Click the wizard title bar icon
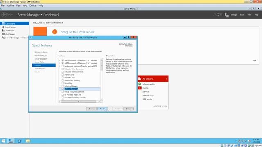This screenshot has height=147, width=262. pyautogui.click(x=31, y=38)
